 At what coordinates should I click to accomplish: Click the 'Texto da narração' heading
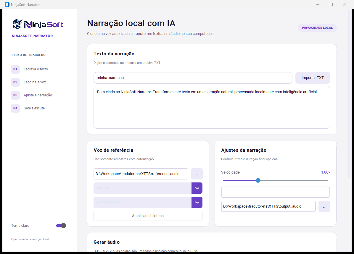pos(114,54)
